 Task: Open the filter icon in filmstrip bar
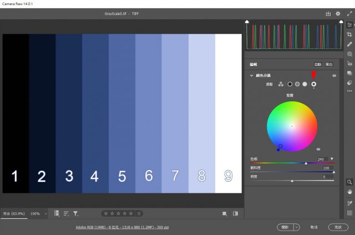pos(75,213)
